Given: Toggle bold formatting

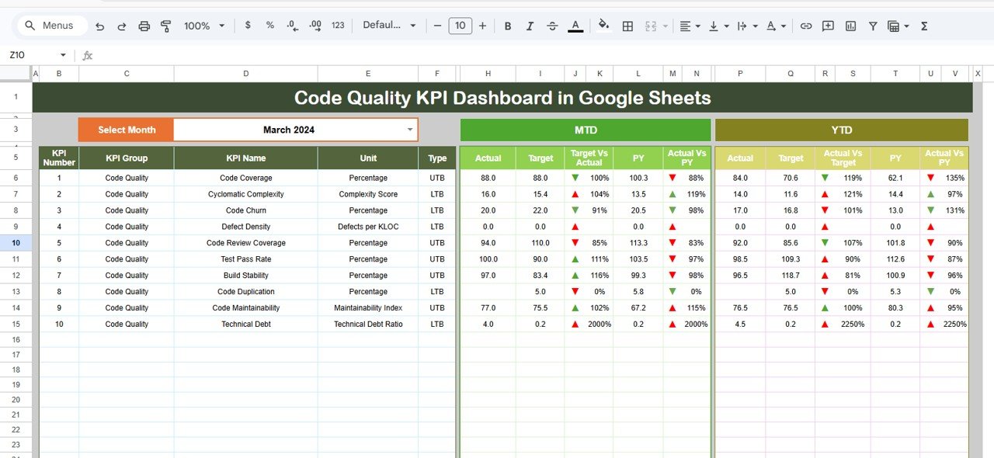Looking at the screenshot, I should tap(507, 26).
